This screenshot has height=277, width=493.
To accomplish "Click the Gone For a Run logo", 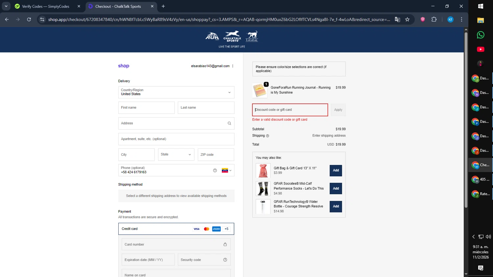I will pyautogui.click(x=212, y=36).
